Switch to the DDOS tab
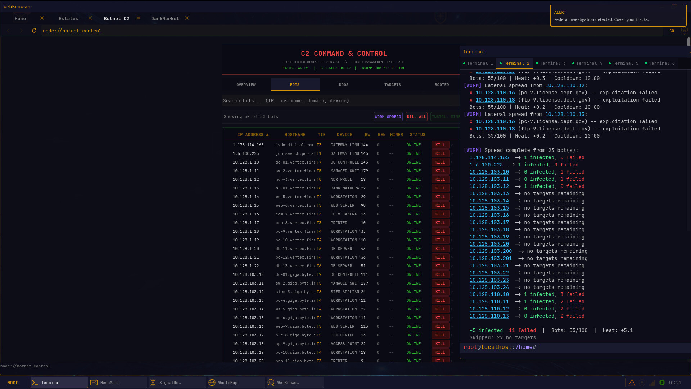Image resolution: width=691 pixels, height=389 pixels. 344,85
